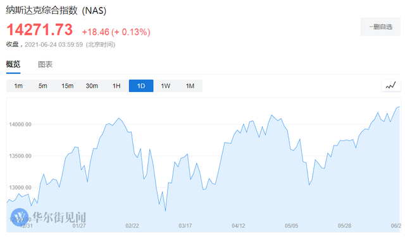
Task: Click the 13000.00 axis label
Action: tap(20, 188)
